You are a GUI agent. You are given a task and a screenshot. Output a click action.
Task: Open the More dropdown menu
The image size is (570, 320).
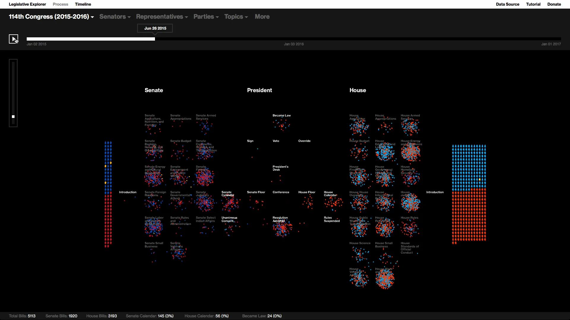pos(262,17)
